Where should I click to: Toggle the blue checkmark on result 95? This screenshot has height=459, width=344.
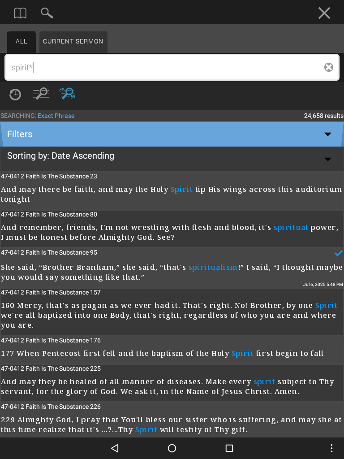(x=338, y=253)
